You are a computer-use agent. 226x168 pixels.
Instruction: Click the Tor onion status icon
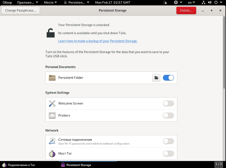pyautogui.click(x=165, y=3)
